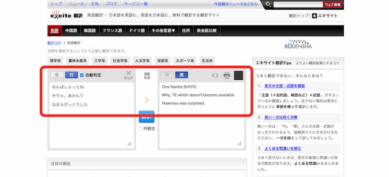The width and height of the screenshot is (389, 177).
Task: Select source language 日 button
Action: coord(71,75)
